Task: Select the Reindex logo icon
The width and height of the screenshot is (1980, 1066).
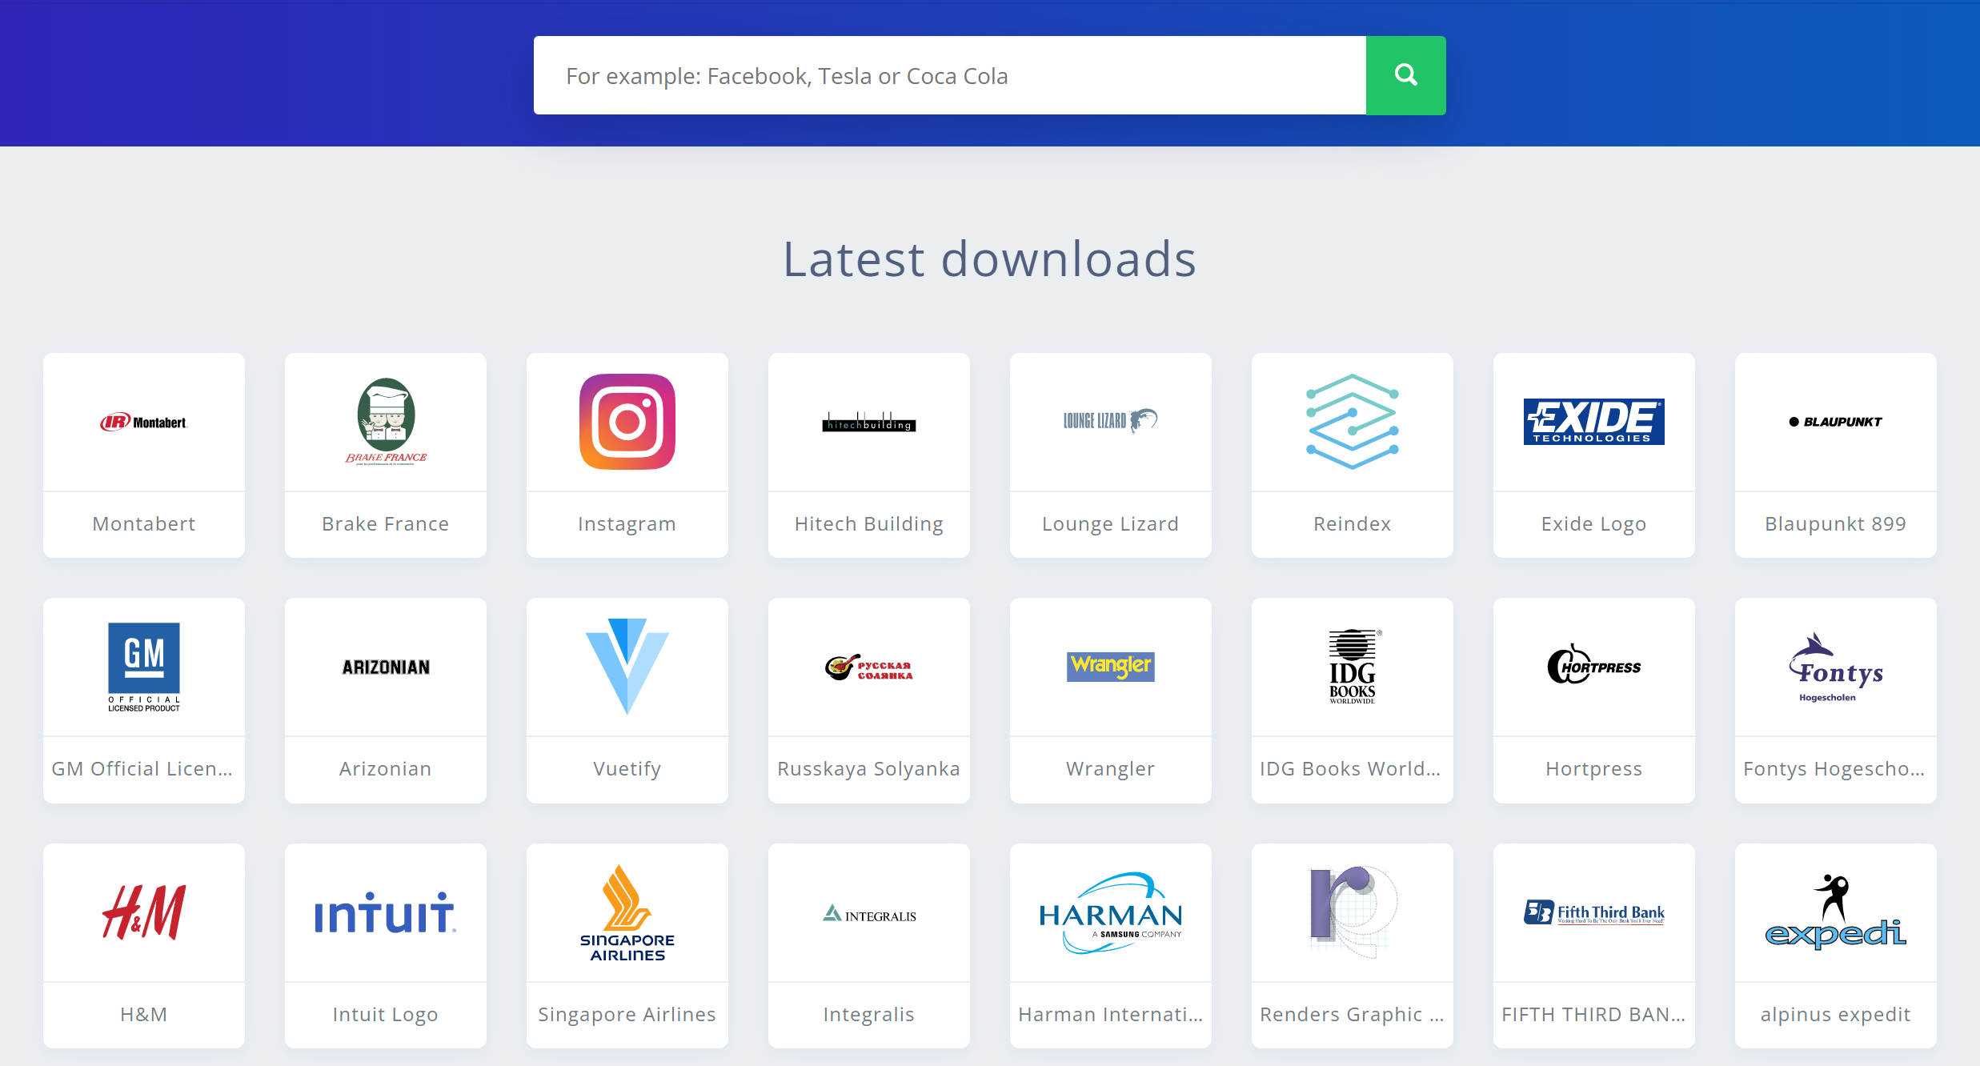Action: pyautogui.click(x=1352, y=422)
